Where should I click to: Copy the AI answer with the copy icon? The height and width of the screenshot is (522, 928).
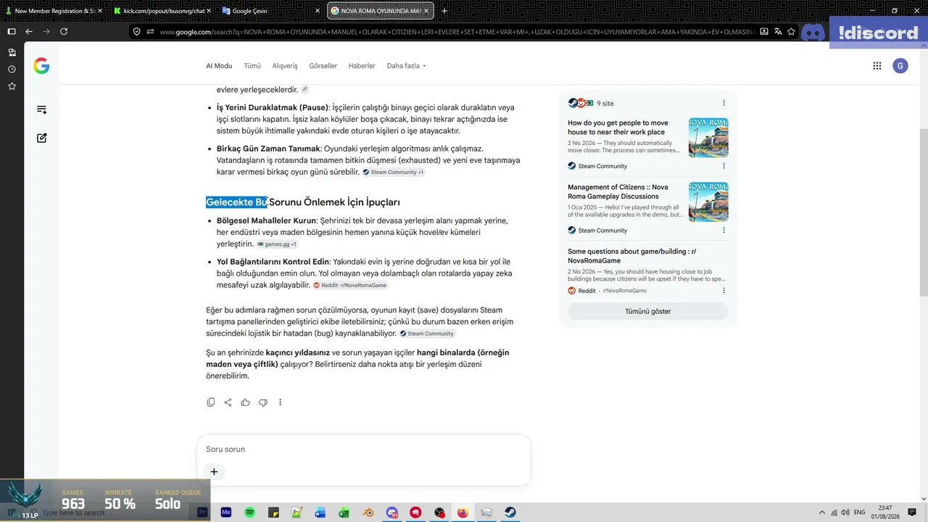(211, 402)
